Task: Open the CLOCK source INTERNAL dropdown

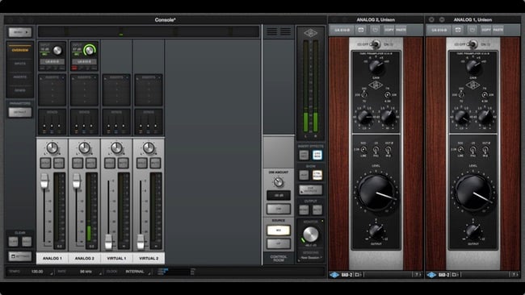Action: pyautogui.click(x=135, y=272)
